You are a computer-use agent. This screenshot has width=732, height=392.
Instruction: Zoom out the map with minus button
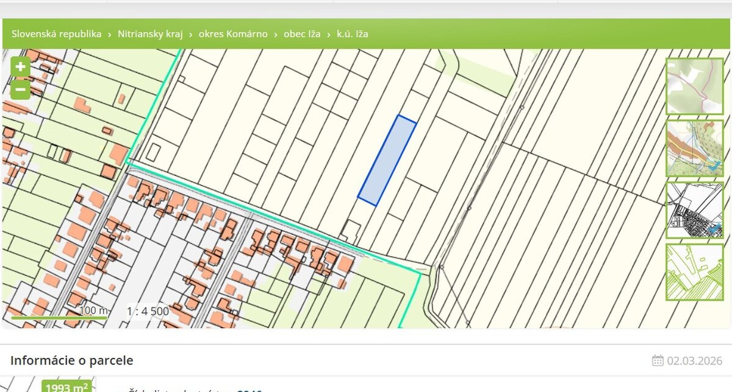[20, 90]
